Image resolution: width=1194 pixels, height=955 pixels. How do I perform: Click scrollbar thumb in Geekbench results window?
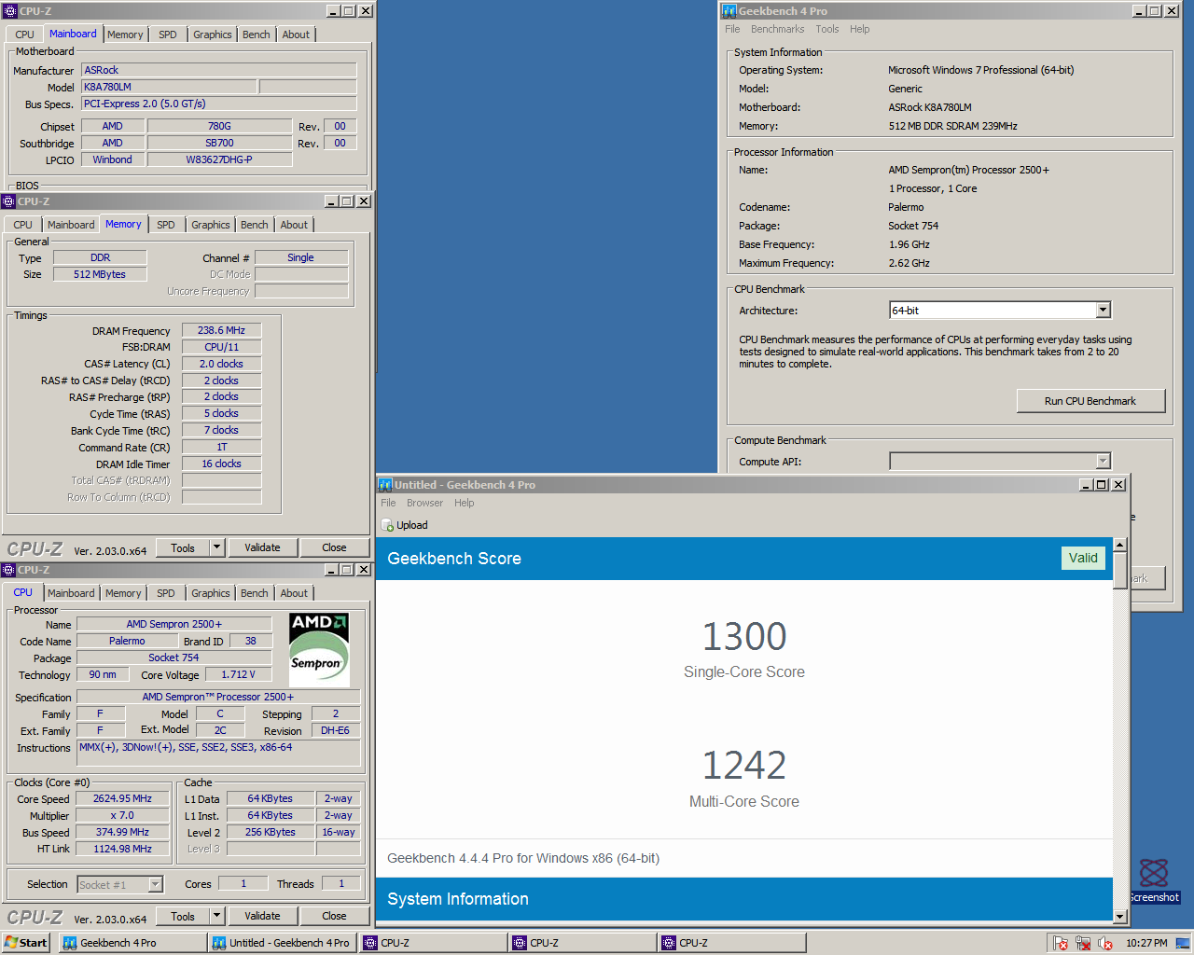click(x=1120, y=570)
